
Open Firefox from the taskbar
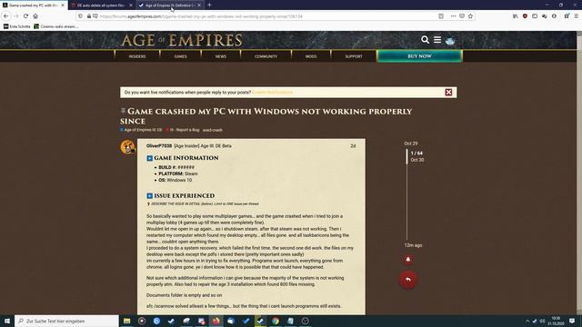click(x=216, y=321)
